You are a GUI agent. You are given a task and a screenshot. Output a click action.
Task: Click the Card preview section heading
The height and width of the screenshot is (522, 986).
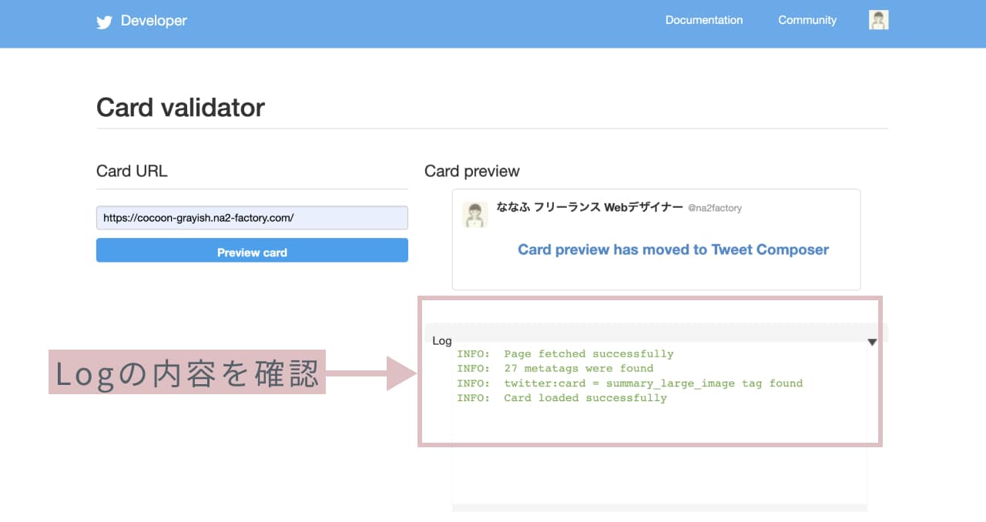point(472,171)
